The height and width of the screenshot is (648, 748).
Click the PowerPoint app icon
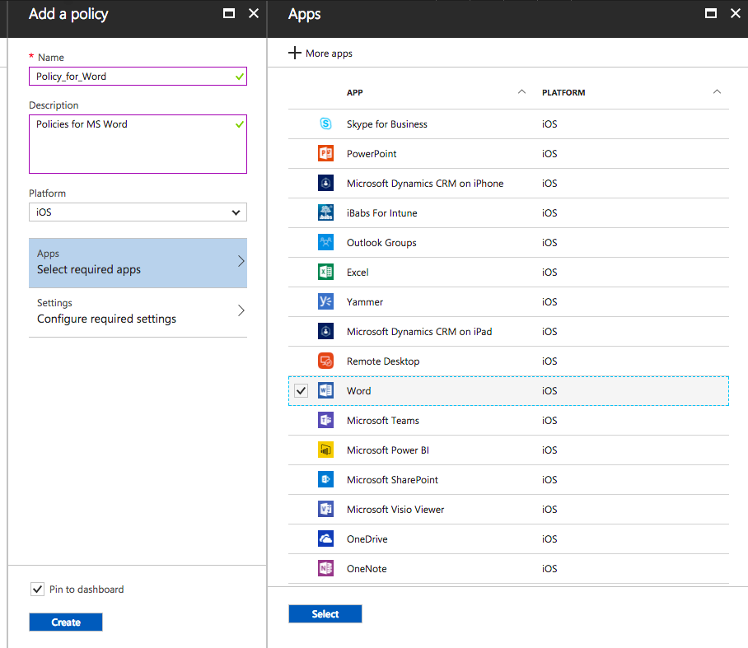325,154
